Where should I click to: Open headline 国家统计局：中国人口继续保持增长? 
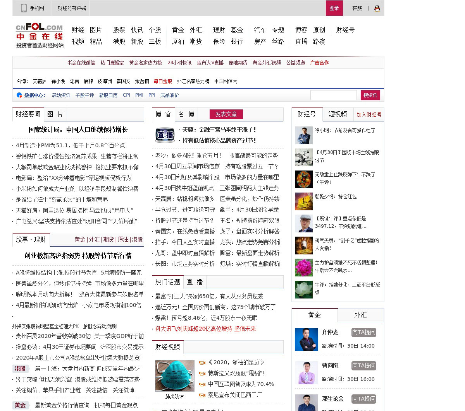coord(78,130)
